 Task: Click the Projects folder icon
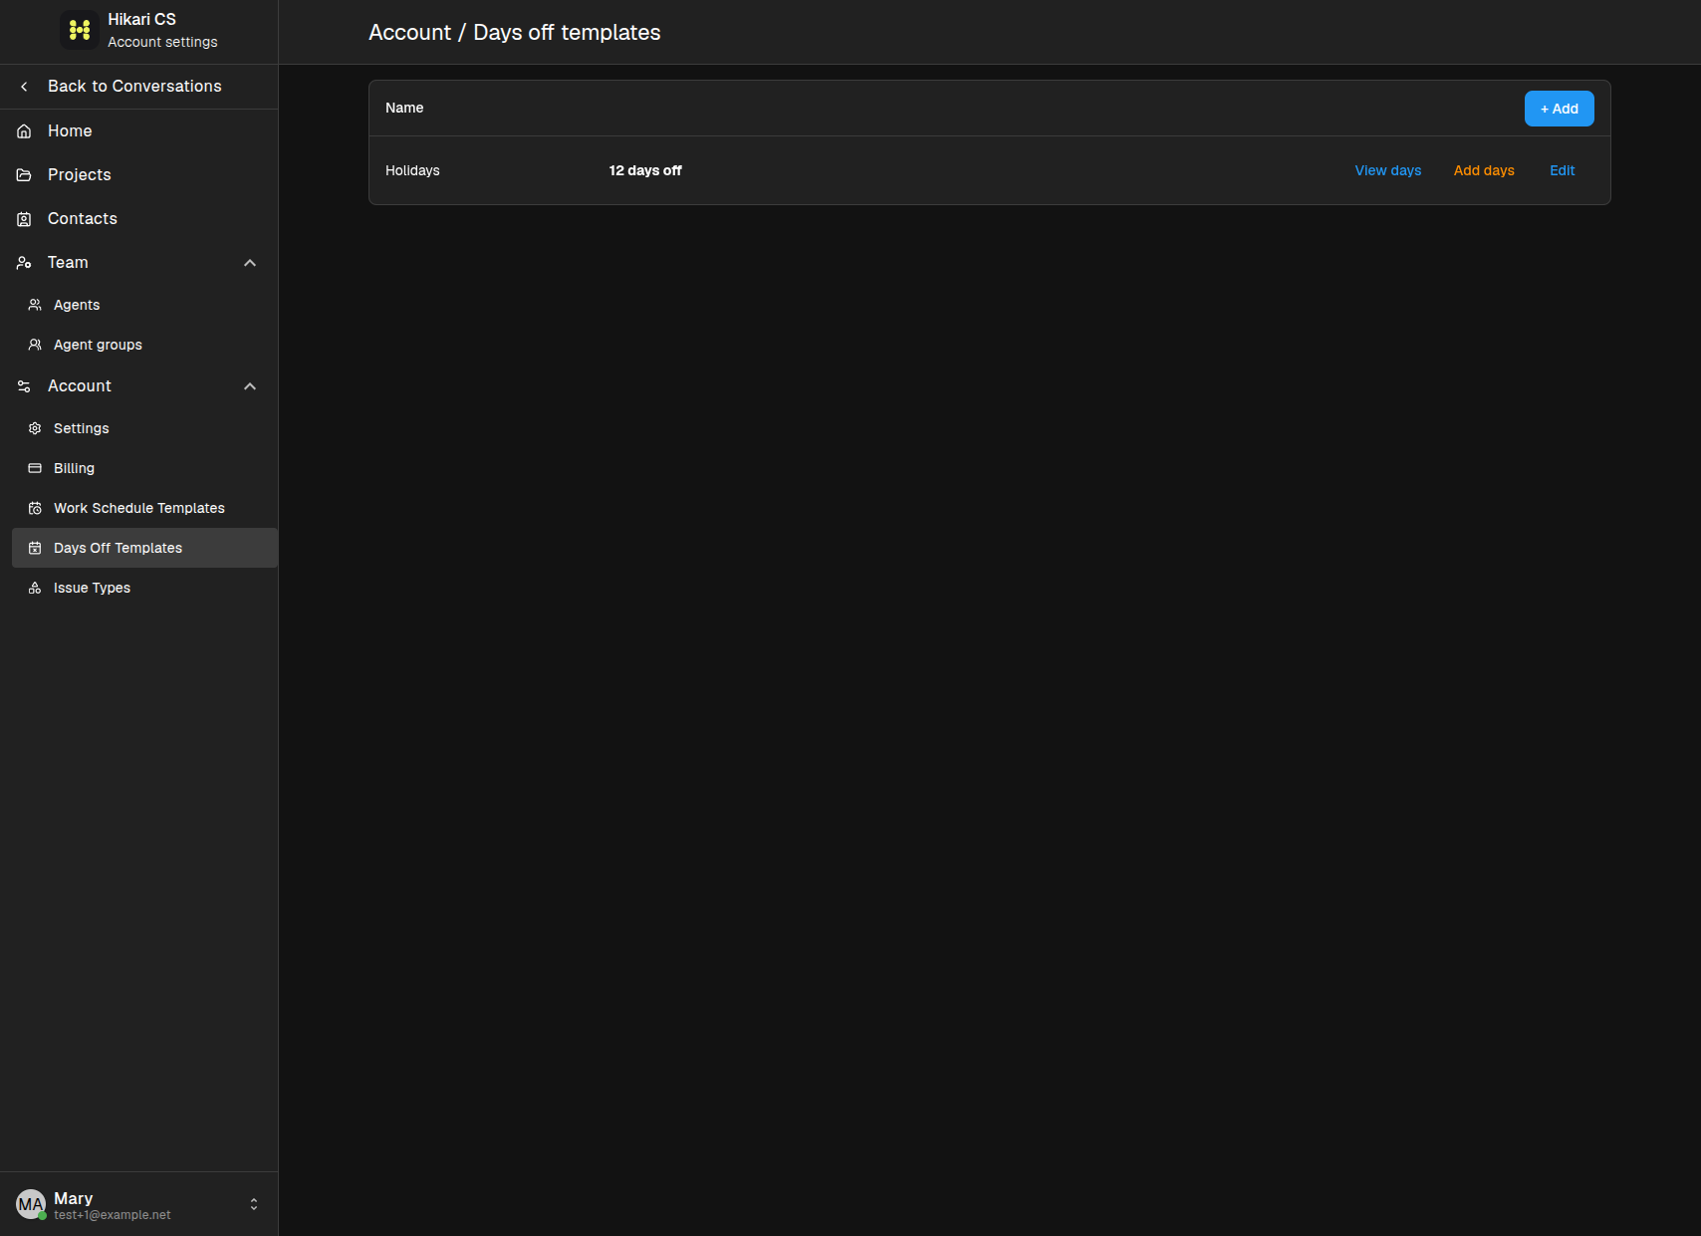[24, 175]
